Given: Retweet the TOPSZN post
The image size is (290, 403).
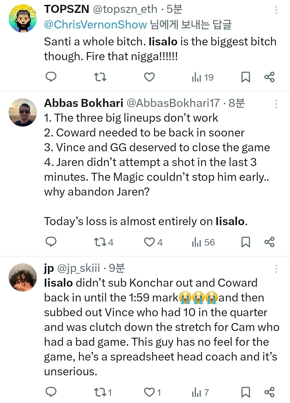Looking at the screenshot, I should 100,77.
